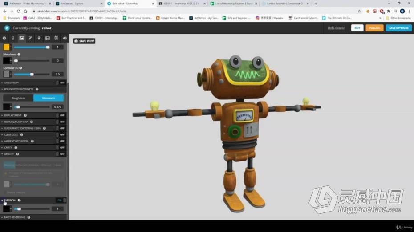Click the Save Settings button
This screenshot has width=414, height=232.
tap(398, 28)
